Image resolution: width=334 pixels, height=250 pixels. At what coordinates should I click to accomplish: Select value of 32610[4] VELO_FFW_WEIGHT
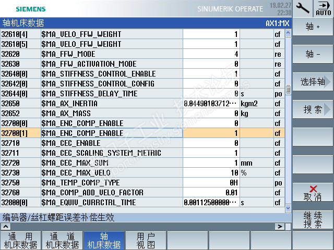[x=211, y=34]
